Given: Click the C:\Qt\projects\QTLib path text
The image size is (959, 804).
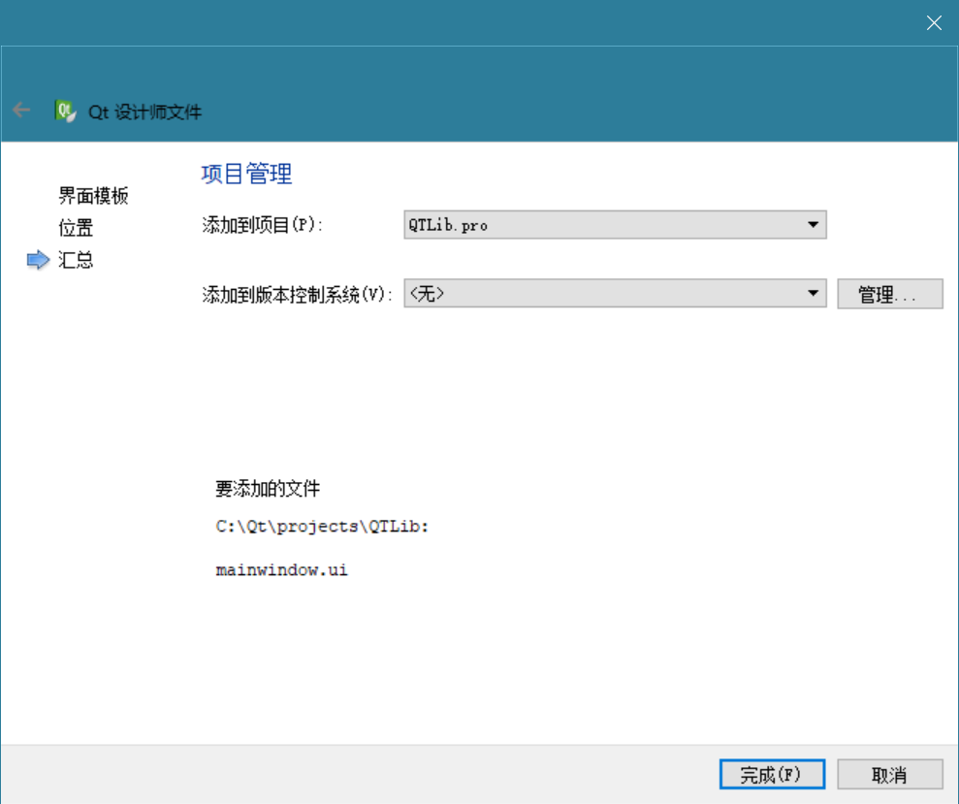Looking at the screenshot, I should 322,527.
